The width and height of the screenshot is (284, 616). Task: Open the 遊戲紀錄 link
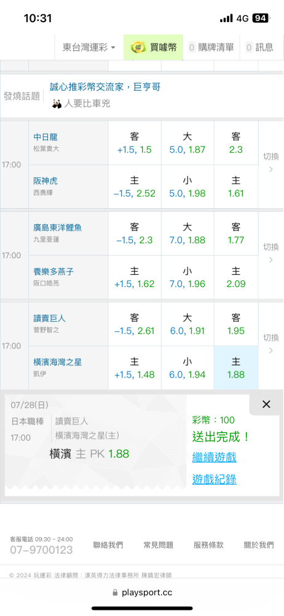tap(214, 479)
